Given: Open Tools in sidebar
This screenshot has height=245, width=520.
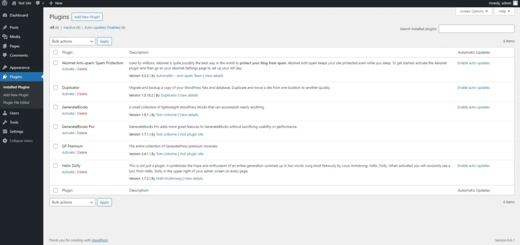Looking at the screenshot, I should coord(14,122).
